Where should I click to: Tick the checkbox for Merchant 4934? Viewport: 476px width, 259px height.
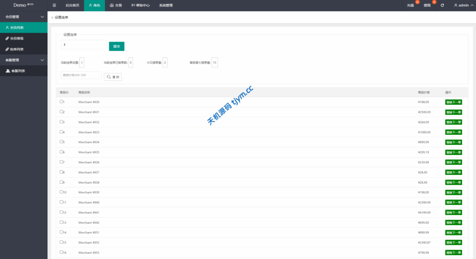pos(61,142)
